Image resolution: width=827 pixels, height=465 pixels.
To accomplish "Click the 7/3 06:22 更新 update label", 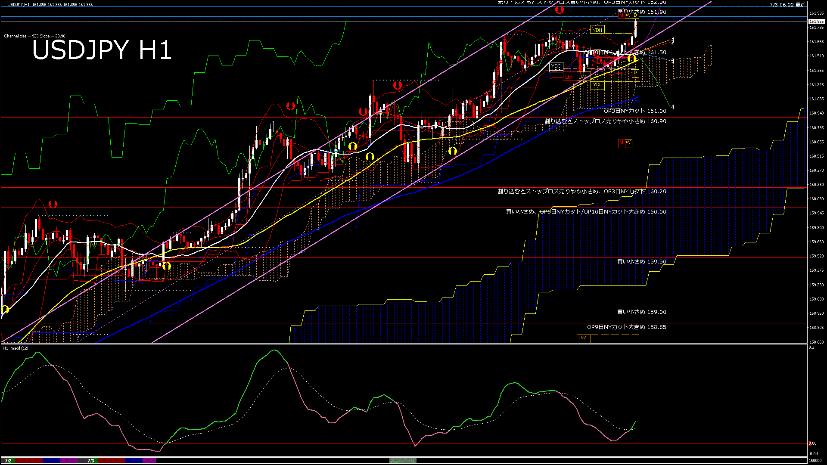I will click(787, 5).
